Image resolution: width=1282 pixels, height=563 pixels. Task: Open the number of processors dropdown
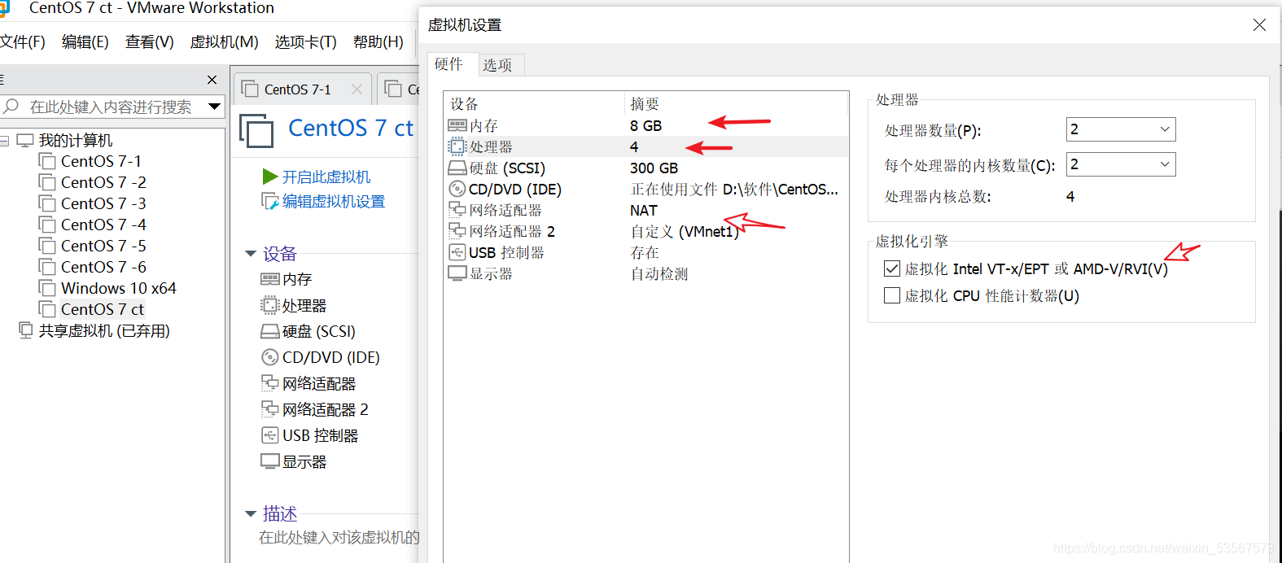[1165, 129]
